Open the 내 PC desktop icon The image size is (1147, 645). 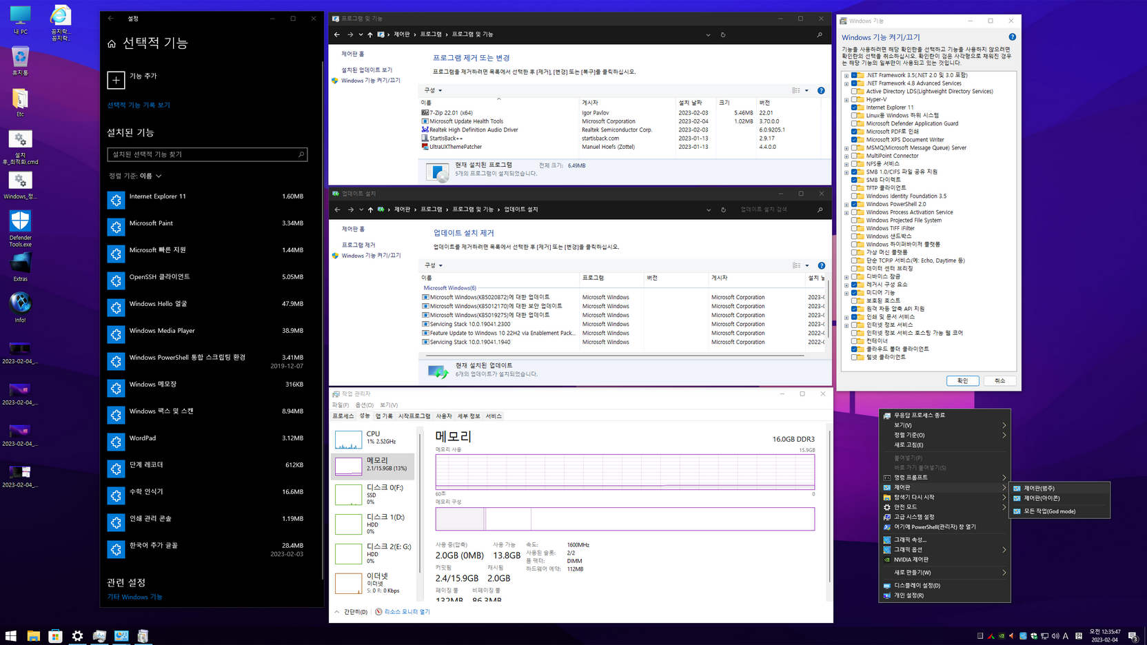(20, 20)
